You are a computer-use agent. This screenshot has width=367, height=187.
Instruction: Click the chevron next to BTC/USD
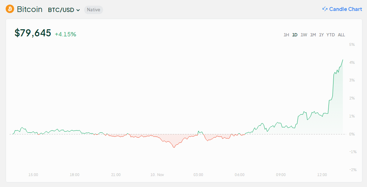pyautogui.click(x=78, y=10)
